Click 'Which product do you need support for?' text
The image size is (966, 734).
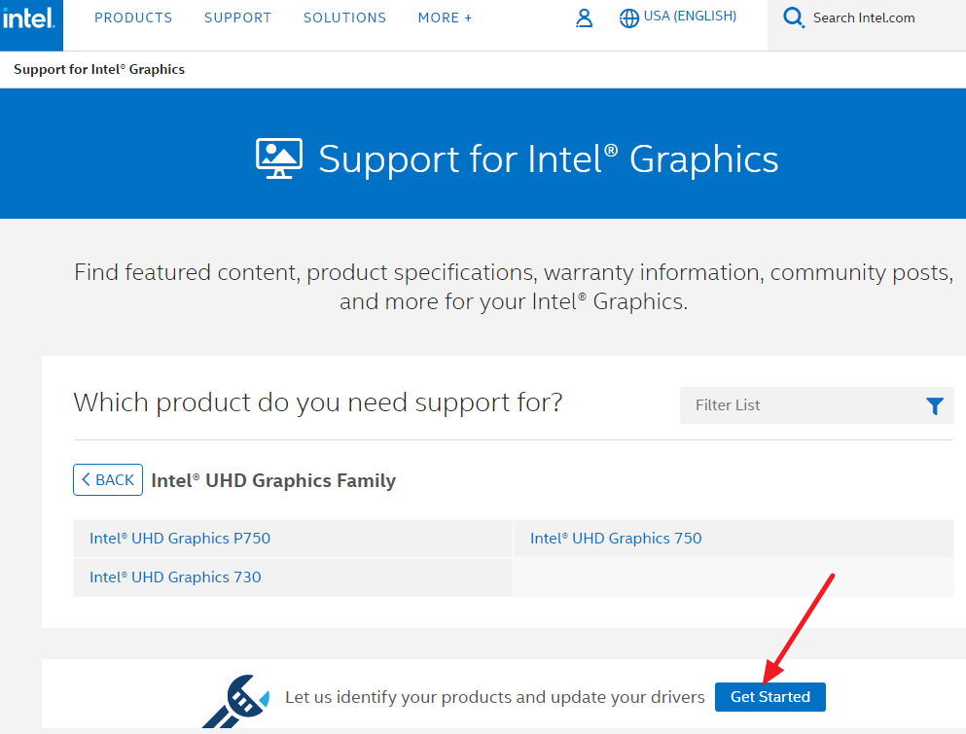(318, 402)
